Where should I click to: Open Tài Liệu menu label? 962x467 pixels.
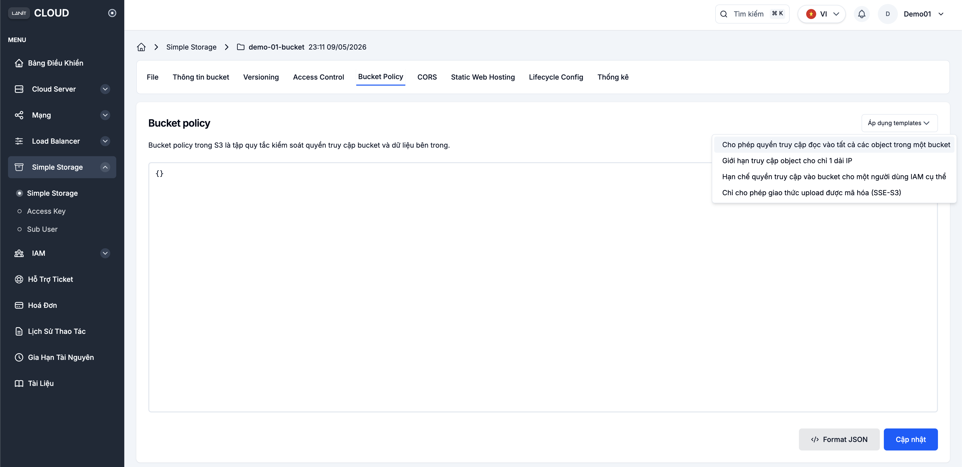pyautogui.click(x=41, y=383)
